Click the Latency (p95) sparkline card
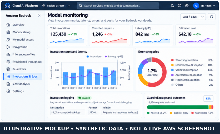220x134 pixels. [153, 35]
